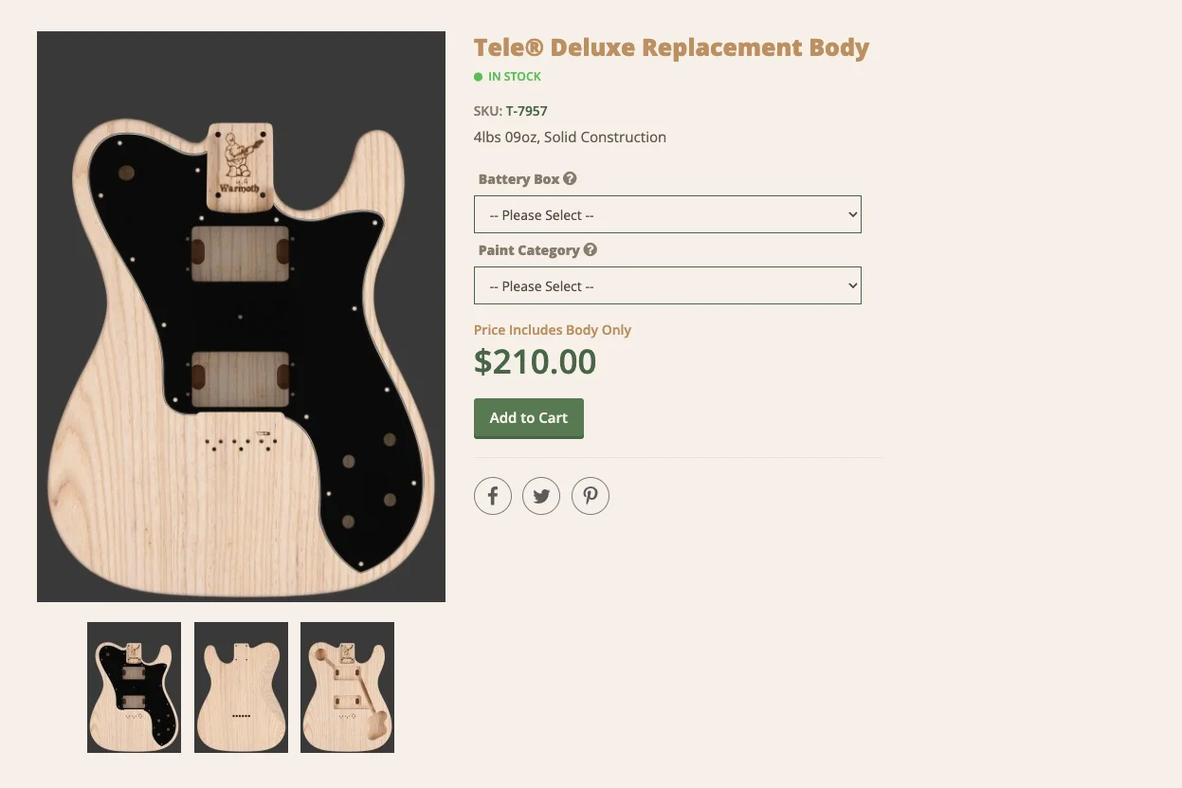Click the Paint Category field label
1182x788 pixels.
tap(529, 250)
